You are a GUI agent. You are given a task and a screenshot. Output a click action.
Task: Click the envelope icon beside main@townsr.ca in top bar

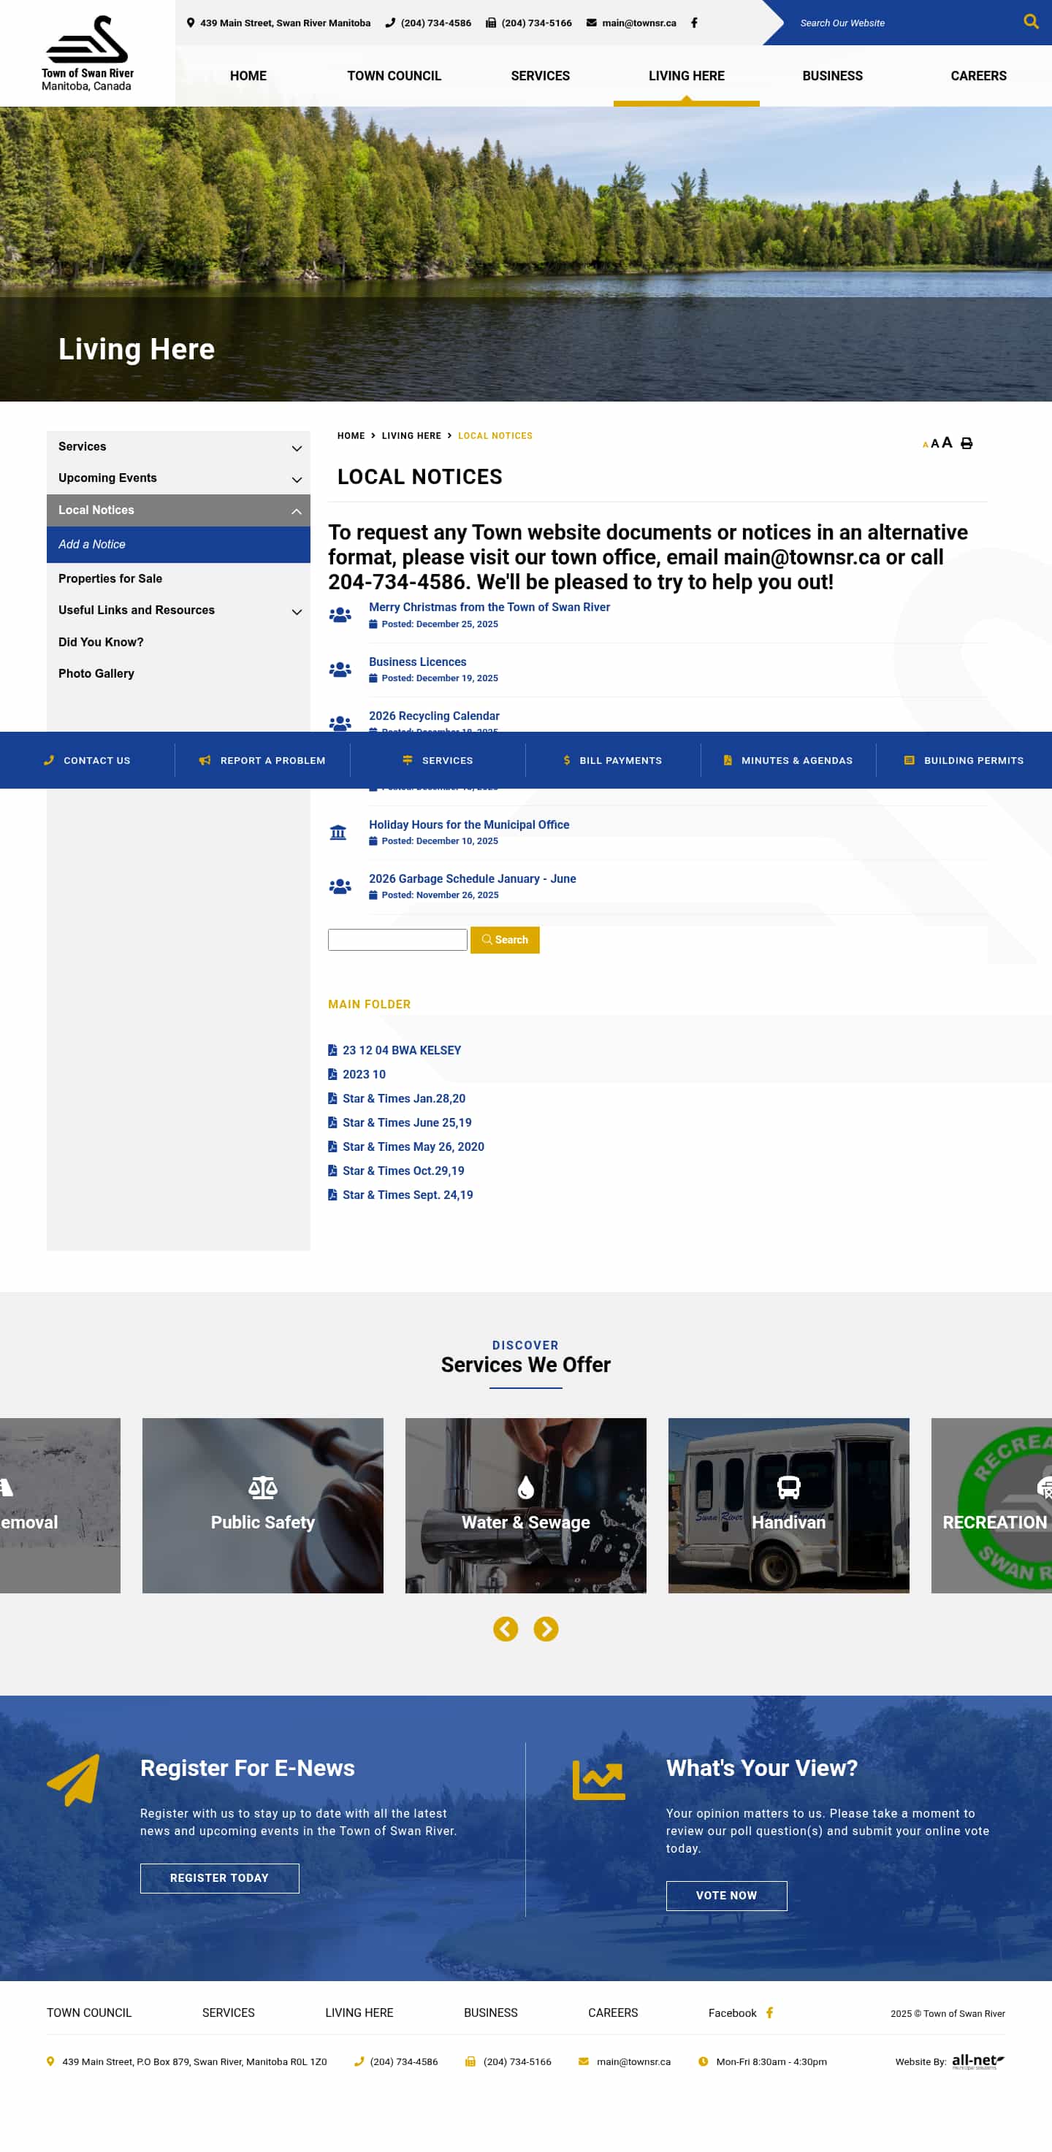(x=592, y=23)
